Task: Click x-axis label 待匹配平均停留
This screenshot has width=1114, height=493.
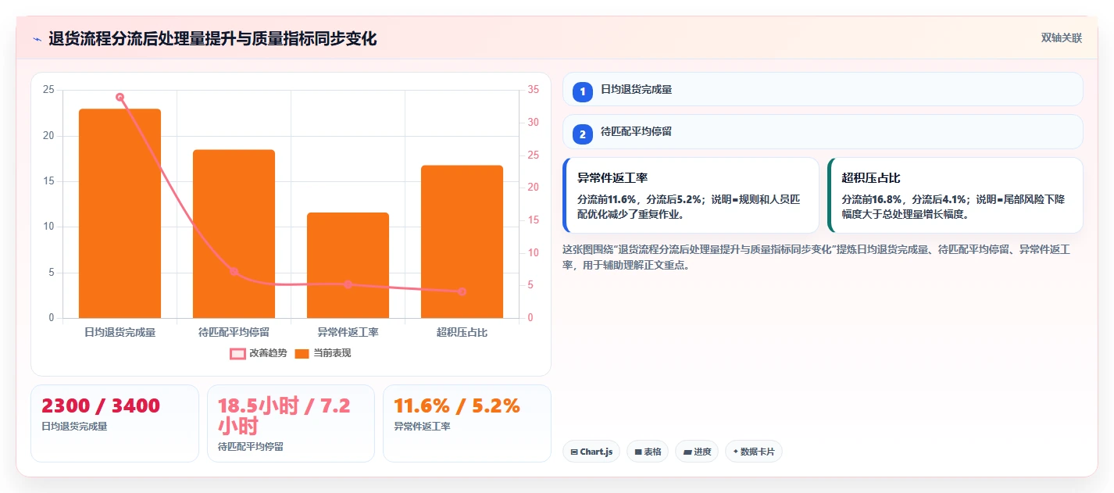Action: pos(234,333)
